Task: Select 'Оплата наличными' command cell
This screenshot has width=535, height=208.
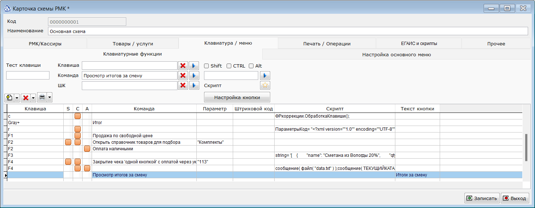Action: [144, 149]
